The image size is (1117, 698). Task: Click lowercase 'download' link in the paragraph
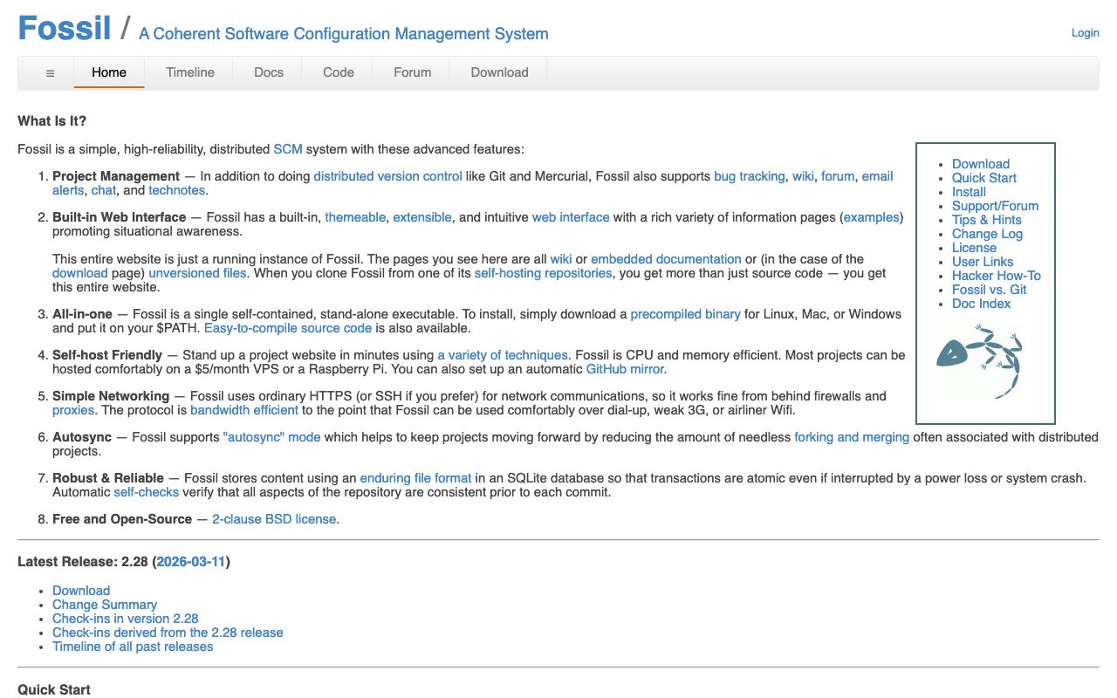pyautogui.click(x=79, y=273)
